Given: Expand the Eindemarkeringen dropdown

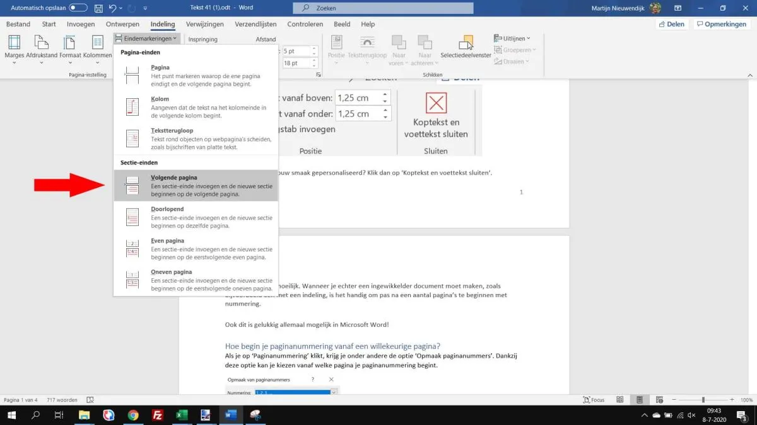Looking at the screenshot, I should 146,38.
